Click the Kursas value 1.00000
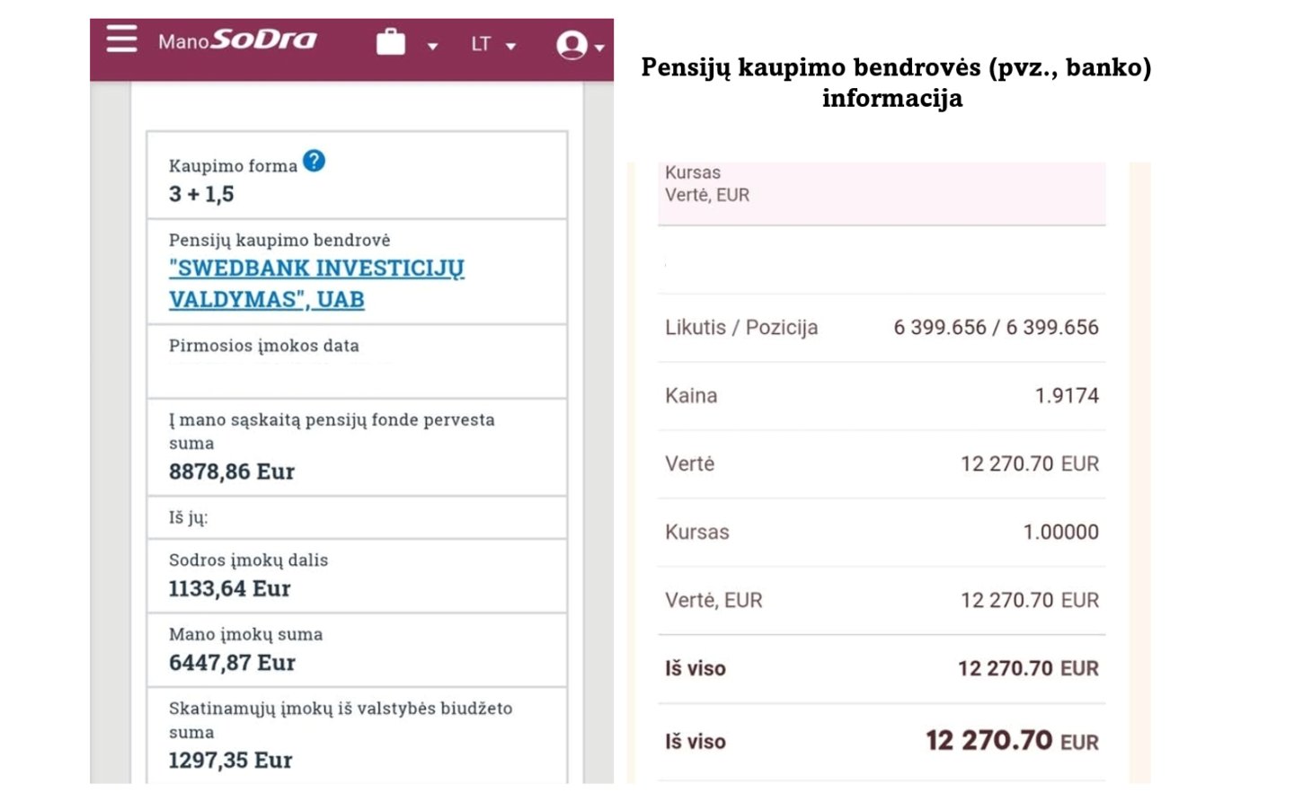1294x811 pixels. 1060,533
